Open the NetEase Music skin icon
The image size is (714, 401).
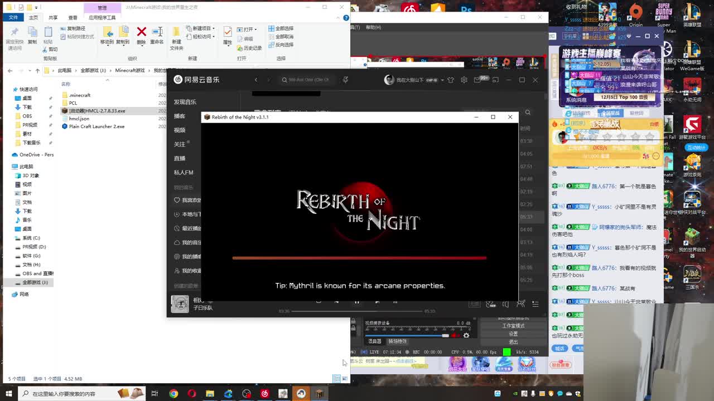click(x=451, y=80)
